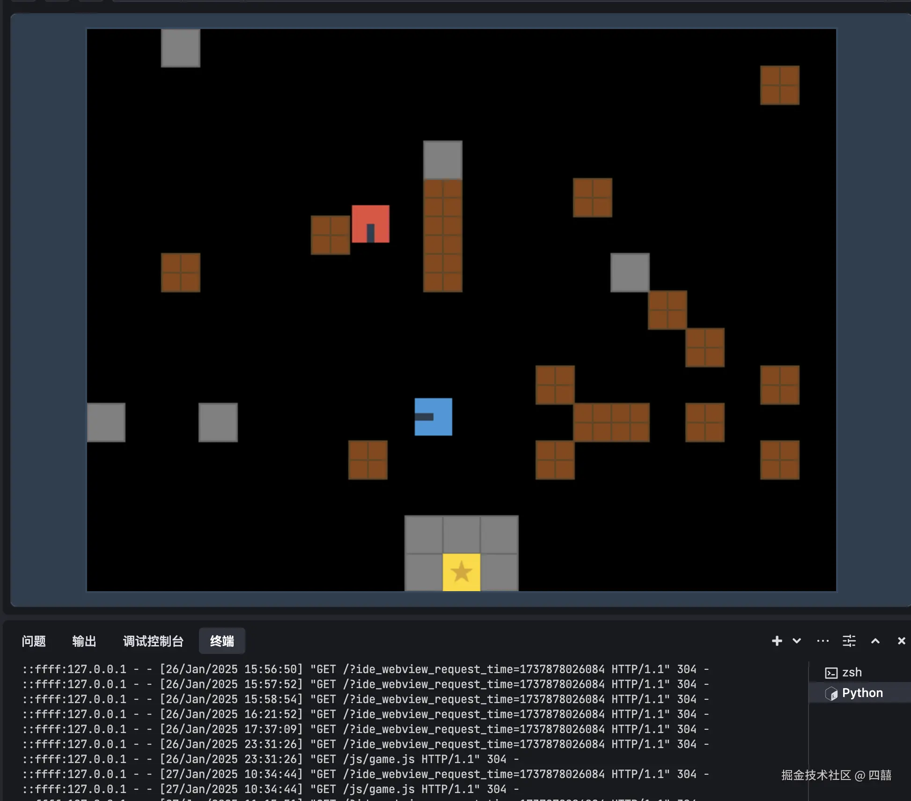Close the terminal panel with X

(x=901, y=641)
